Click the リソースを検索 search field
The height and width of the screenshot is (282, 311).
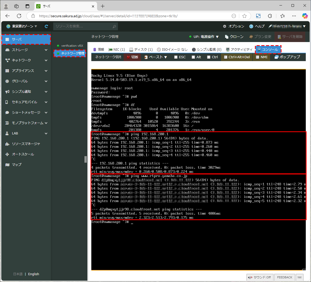point(86,26)
